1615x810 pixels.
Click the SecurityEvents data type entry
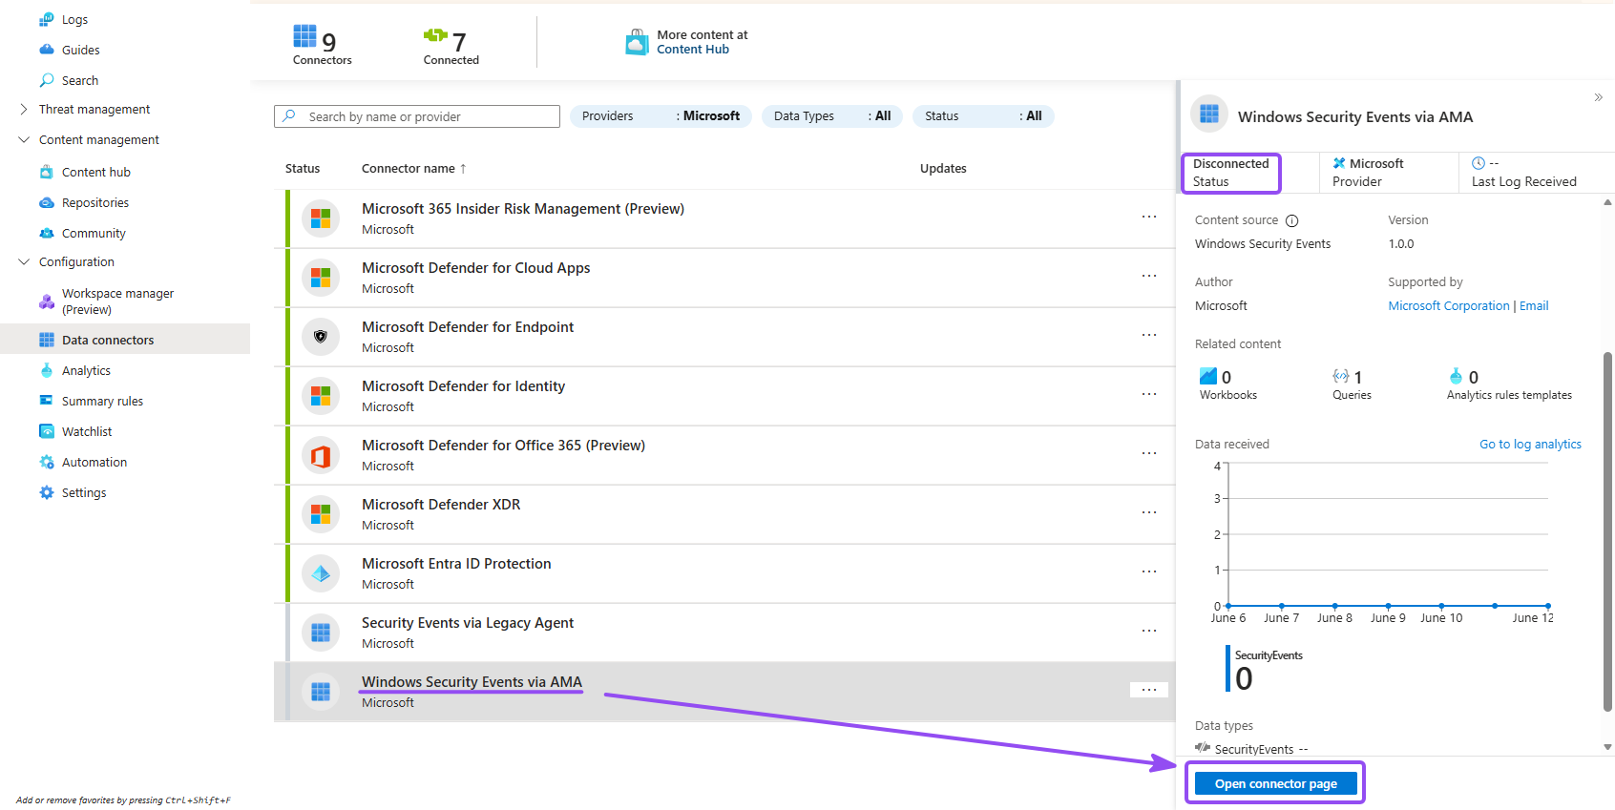tap(1251, 749)
